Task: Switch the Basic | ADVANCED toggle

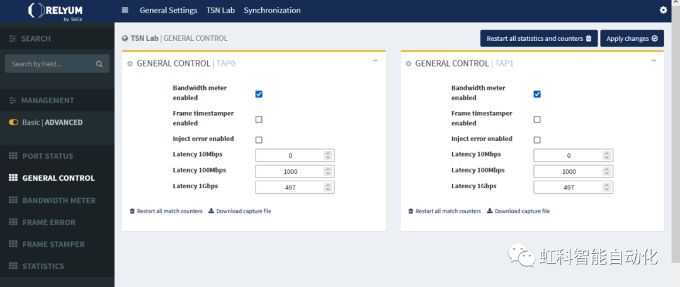Action: (13, 122)
